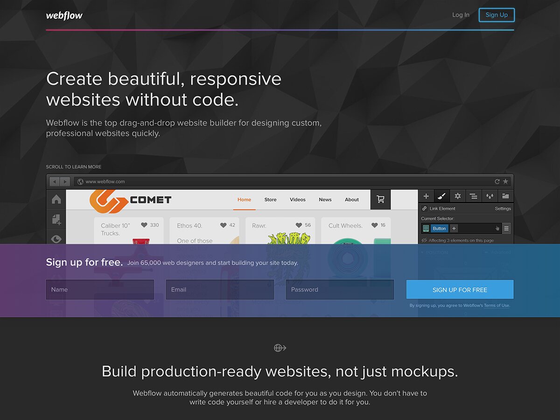This screenshot has width=560, height=420.
Task: Click the SIGN UP FOR FREE button
Action: [x=460, y=289]
